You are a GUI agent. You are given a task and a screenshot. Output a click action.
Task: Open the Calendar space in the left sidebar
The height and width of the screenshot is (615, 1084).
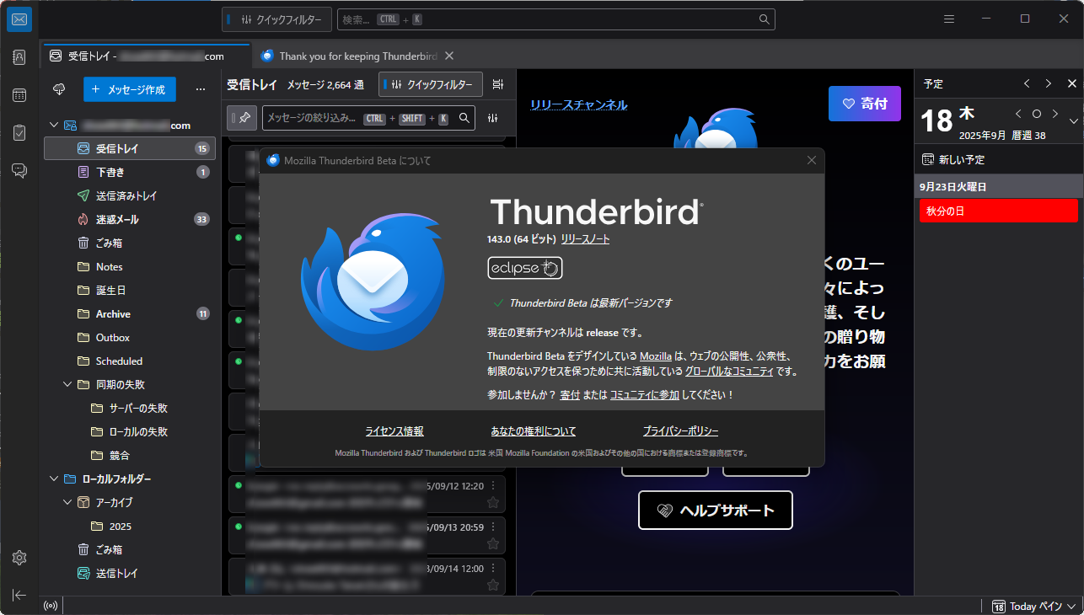tap(19, 94)
